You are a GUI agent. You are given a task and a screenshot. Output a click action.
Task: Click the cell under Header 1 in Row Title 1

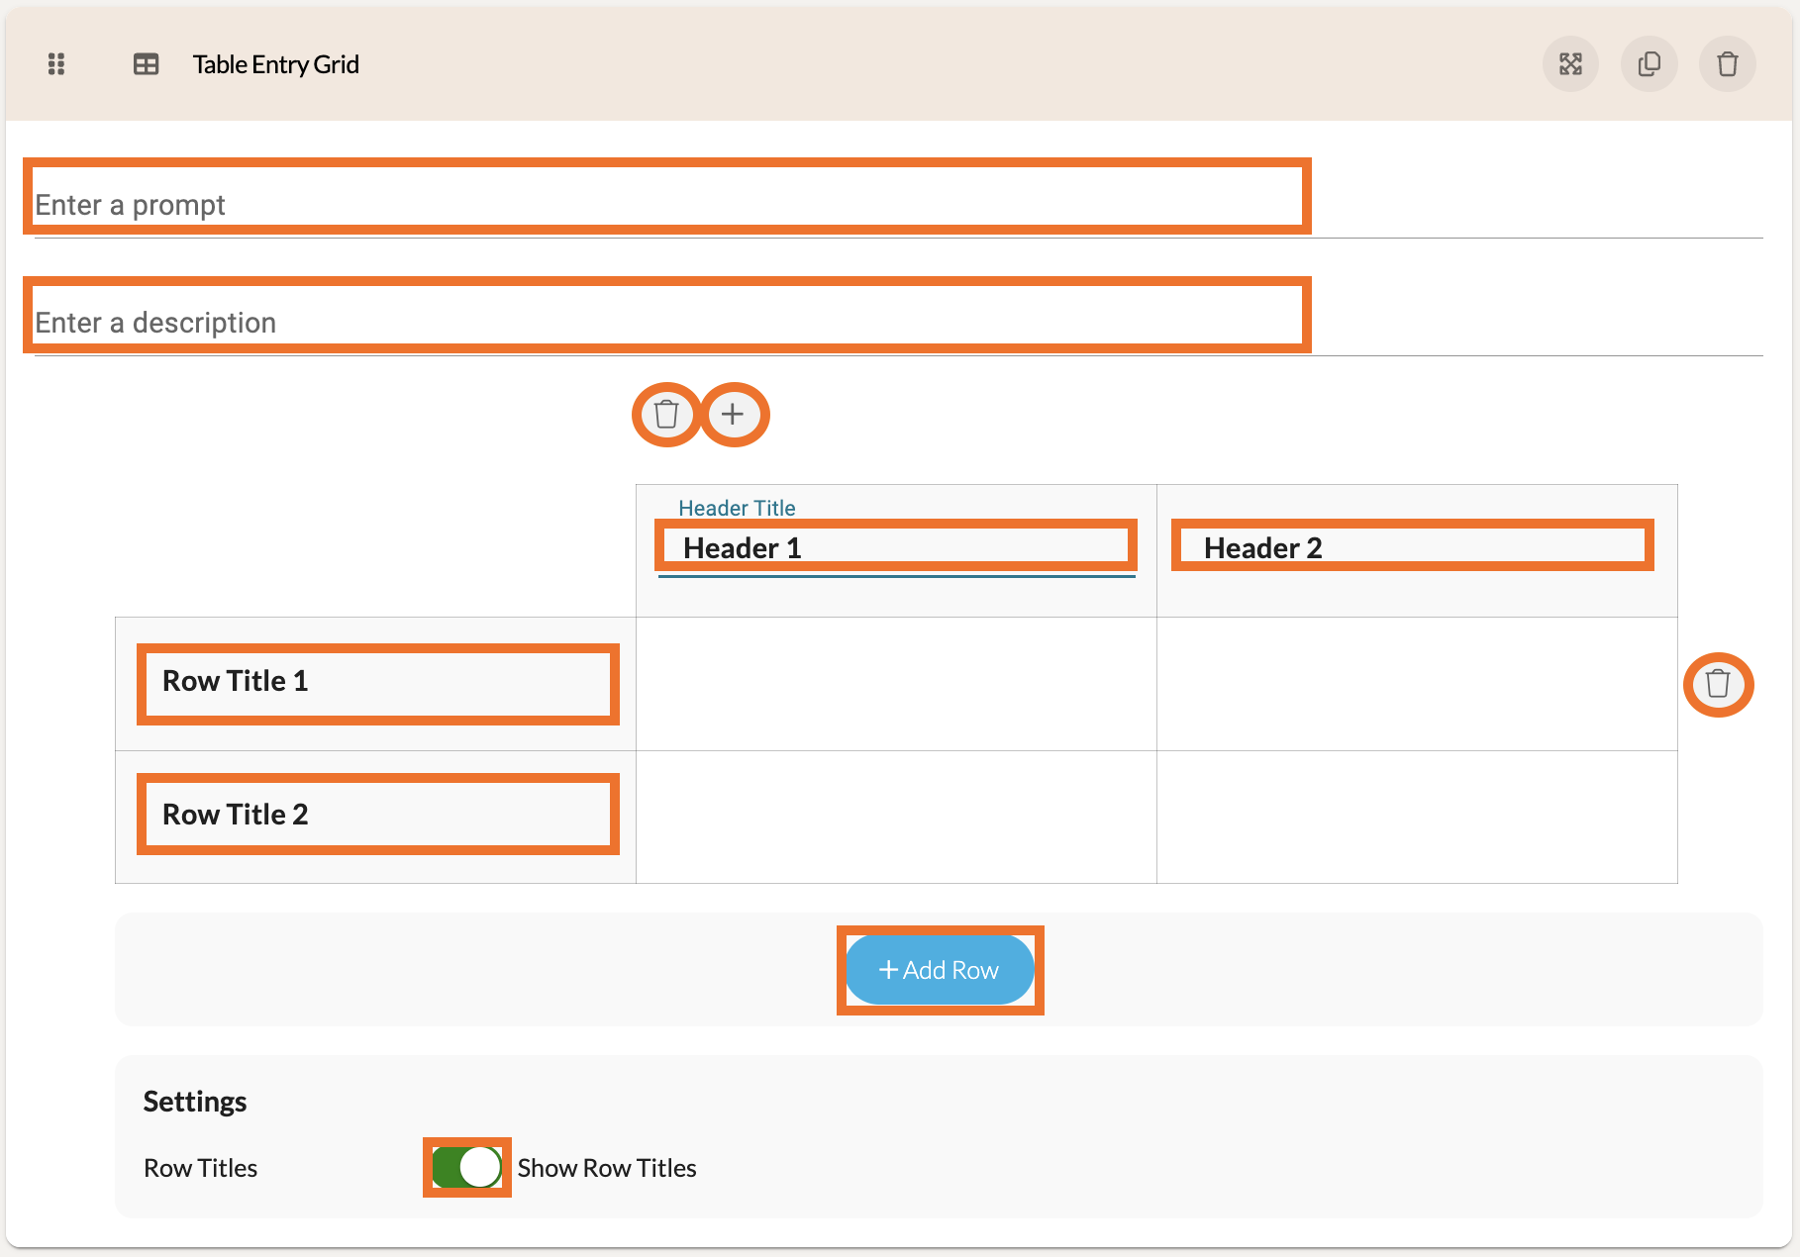[x=896, y=684]
